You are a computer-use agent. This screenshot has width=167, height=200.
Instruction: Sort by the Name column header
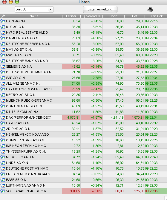point(34,16)
